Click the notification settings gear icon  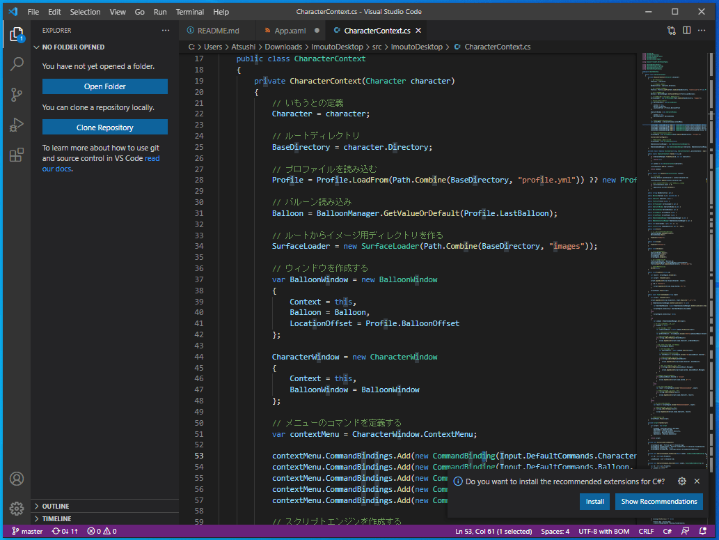tap(682, 481)
